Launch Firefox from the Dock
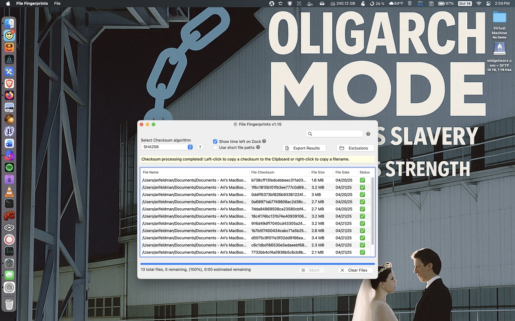 click(9, 95)
